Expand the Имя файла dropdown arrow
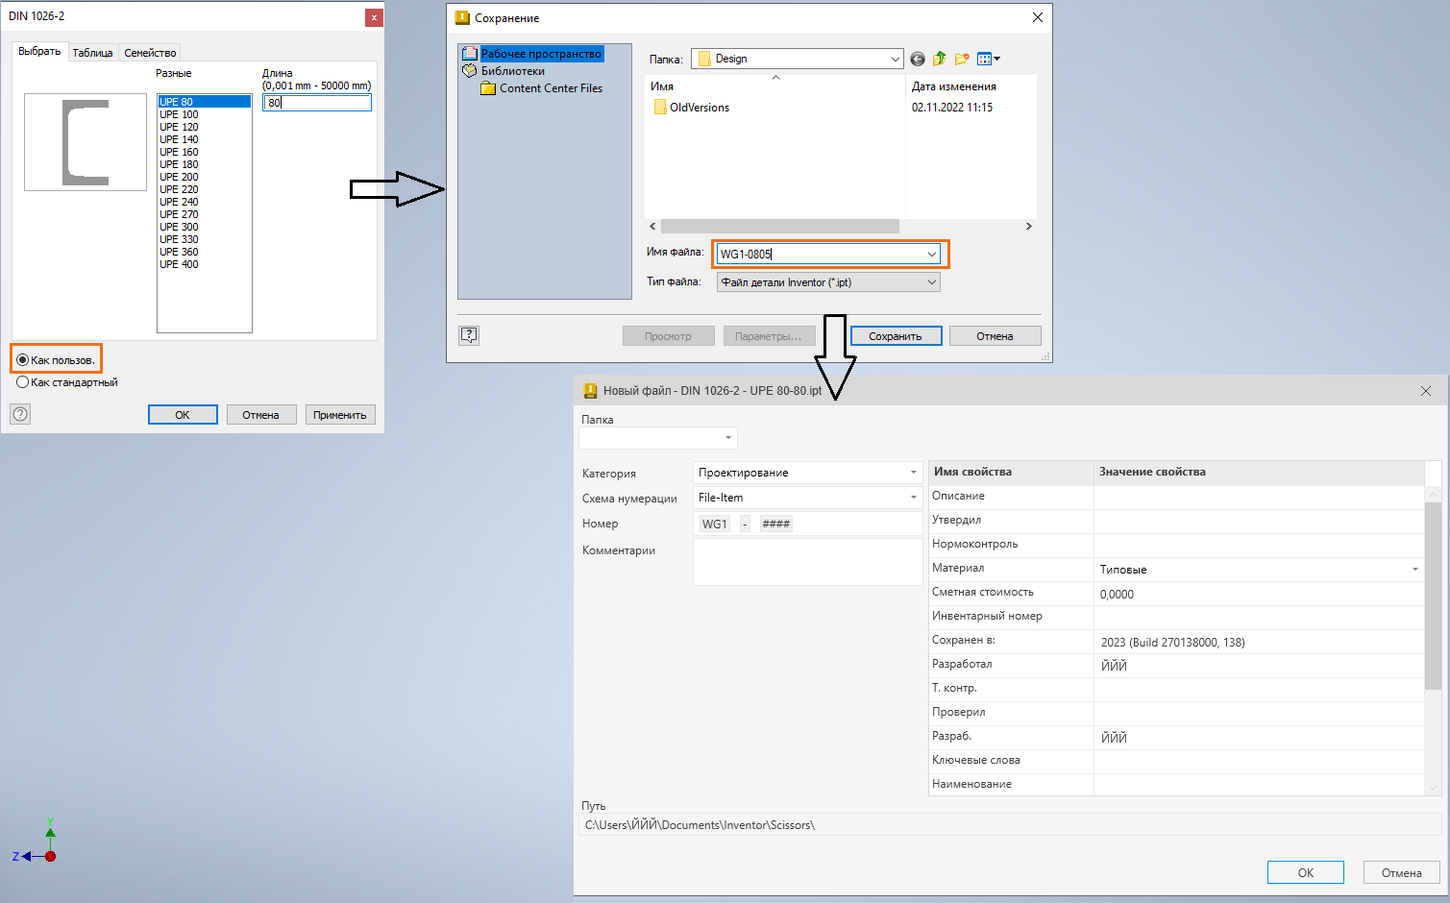This screenshot has width=1450, height=903. 932,255
